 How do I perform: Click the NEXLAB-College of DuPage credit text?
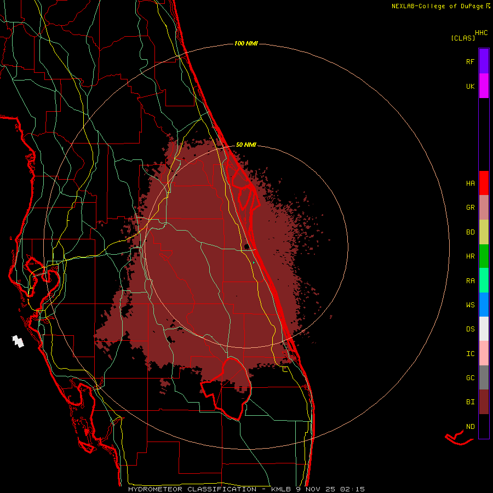437,6
